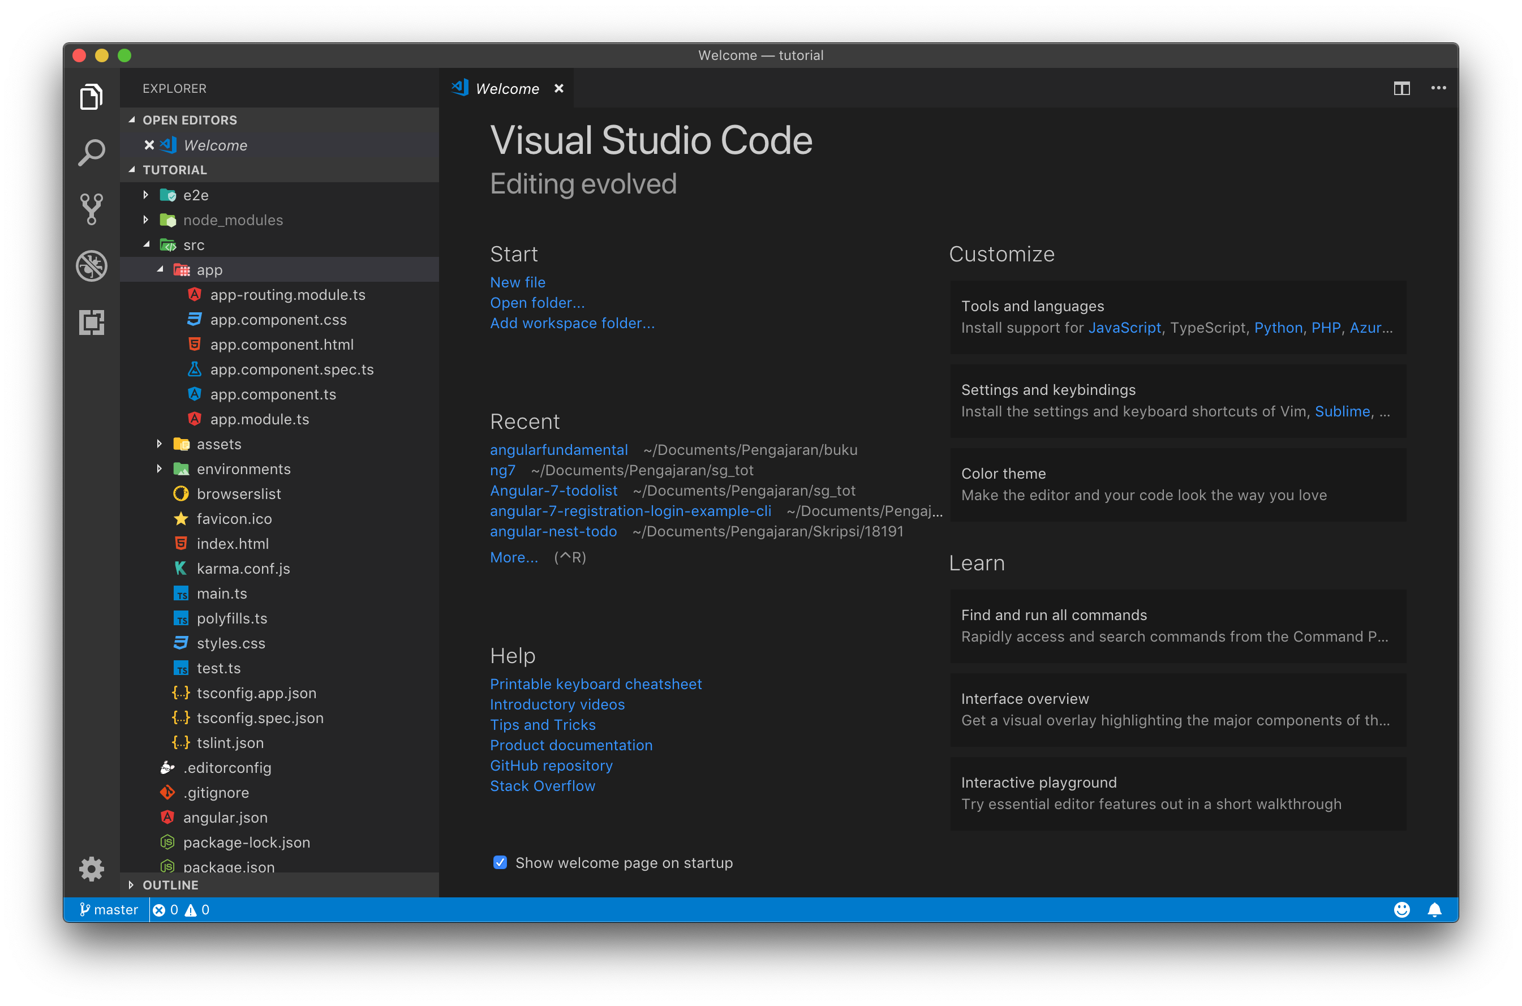Click the HTML5 icon beside app.component.html
Viewport: 1522px width, 1006px height.
pos(194,345)
